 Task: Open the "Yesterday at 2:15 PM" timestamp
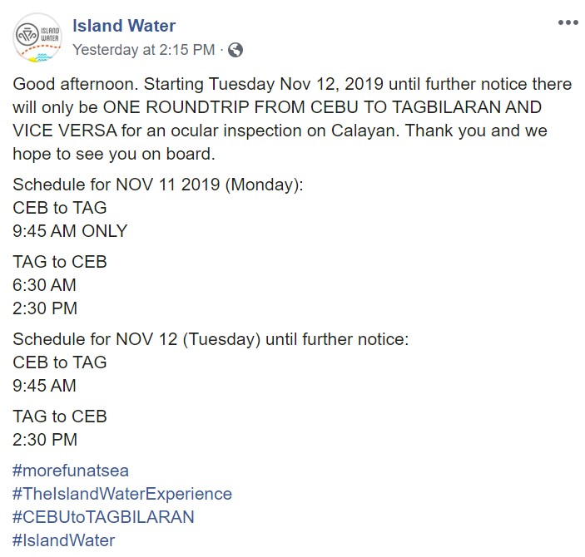pyautogui.click(x=144, y=50)
